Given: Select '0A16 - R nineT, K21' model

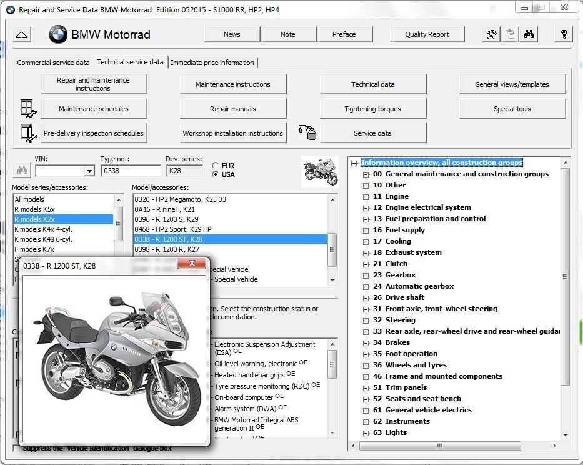Looking at the screenshot, I should click(230, 209).
